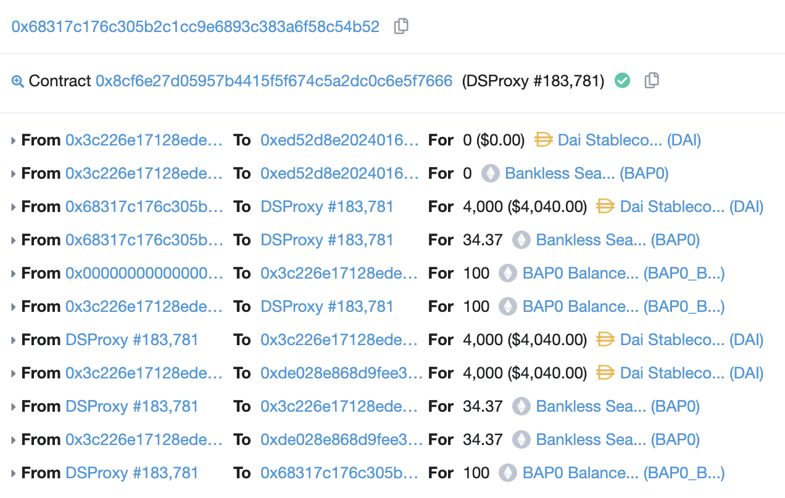
Task: Expand the third row with 4,000 DAI
Action: pos(14,207)
